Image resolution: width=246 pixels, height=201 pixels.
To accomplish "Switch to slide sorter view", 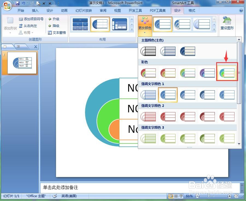I will point(176,196).
